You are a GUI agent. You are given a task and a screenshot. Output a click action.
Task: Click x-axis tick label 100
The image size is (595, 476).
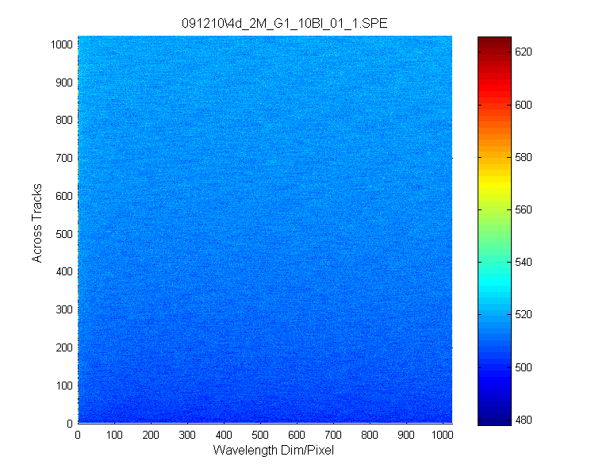[x=114, y=435]
